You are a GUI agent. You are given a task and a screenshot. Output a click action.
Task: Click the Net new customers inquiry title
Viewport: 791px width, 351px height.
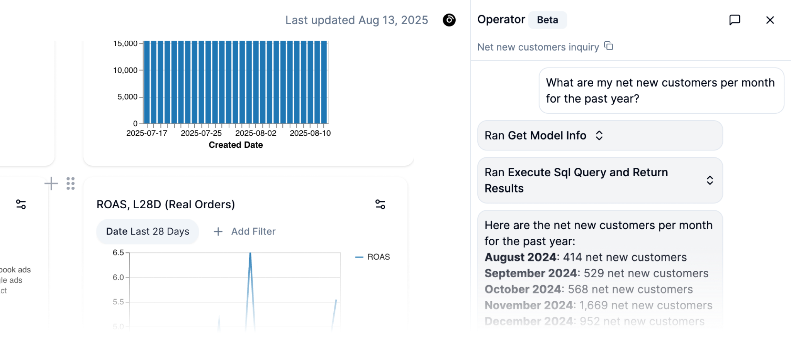(538, 47)
